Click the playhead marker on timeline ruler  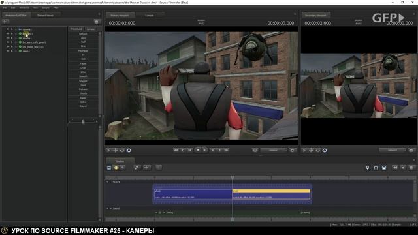233,177
